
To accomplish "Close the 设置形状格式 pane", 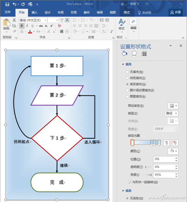I will tap(181, 46).
